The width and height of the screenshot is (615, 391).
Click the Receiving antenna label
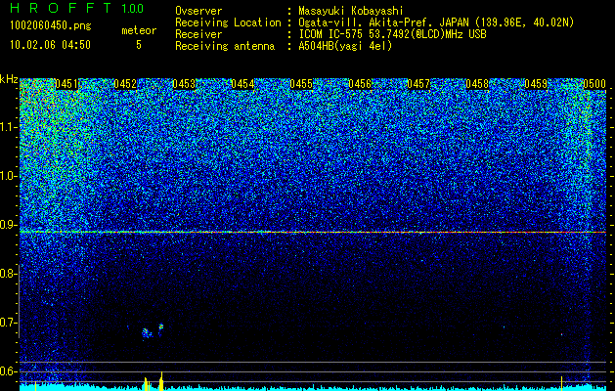[x=225, y=46]
